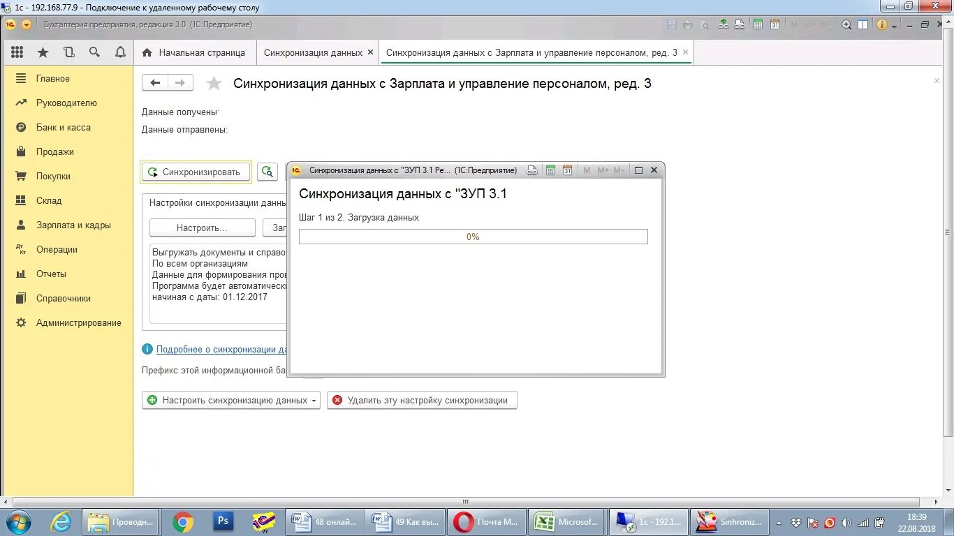This screenshot has height=536, width=954.
Task: Open calculator icon in main toolbar
Action: point(758,24)
